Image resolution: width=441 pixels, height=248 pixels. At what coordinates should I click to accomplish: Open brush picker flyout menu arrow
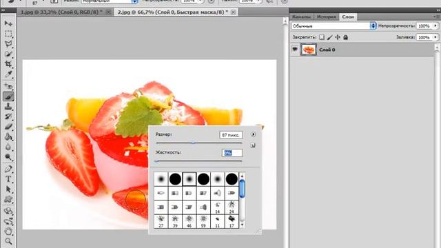tap(253, 134)
